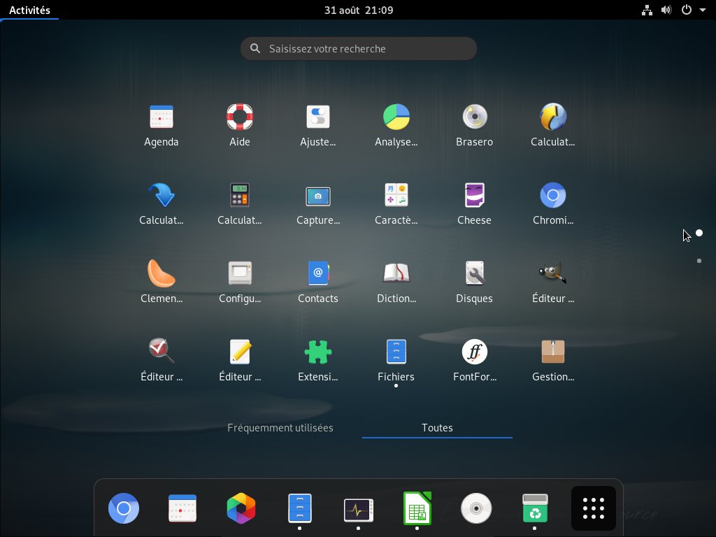Open calendar icon in the dock
The height and width of the screenshot is (537, 716).
point(182,508)
